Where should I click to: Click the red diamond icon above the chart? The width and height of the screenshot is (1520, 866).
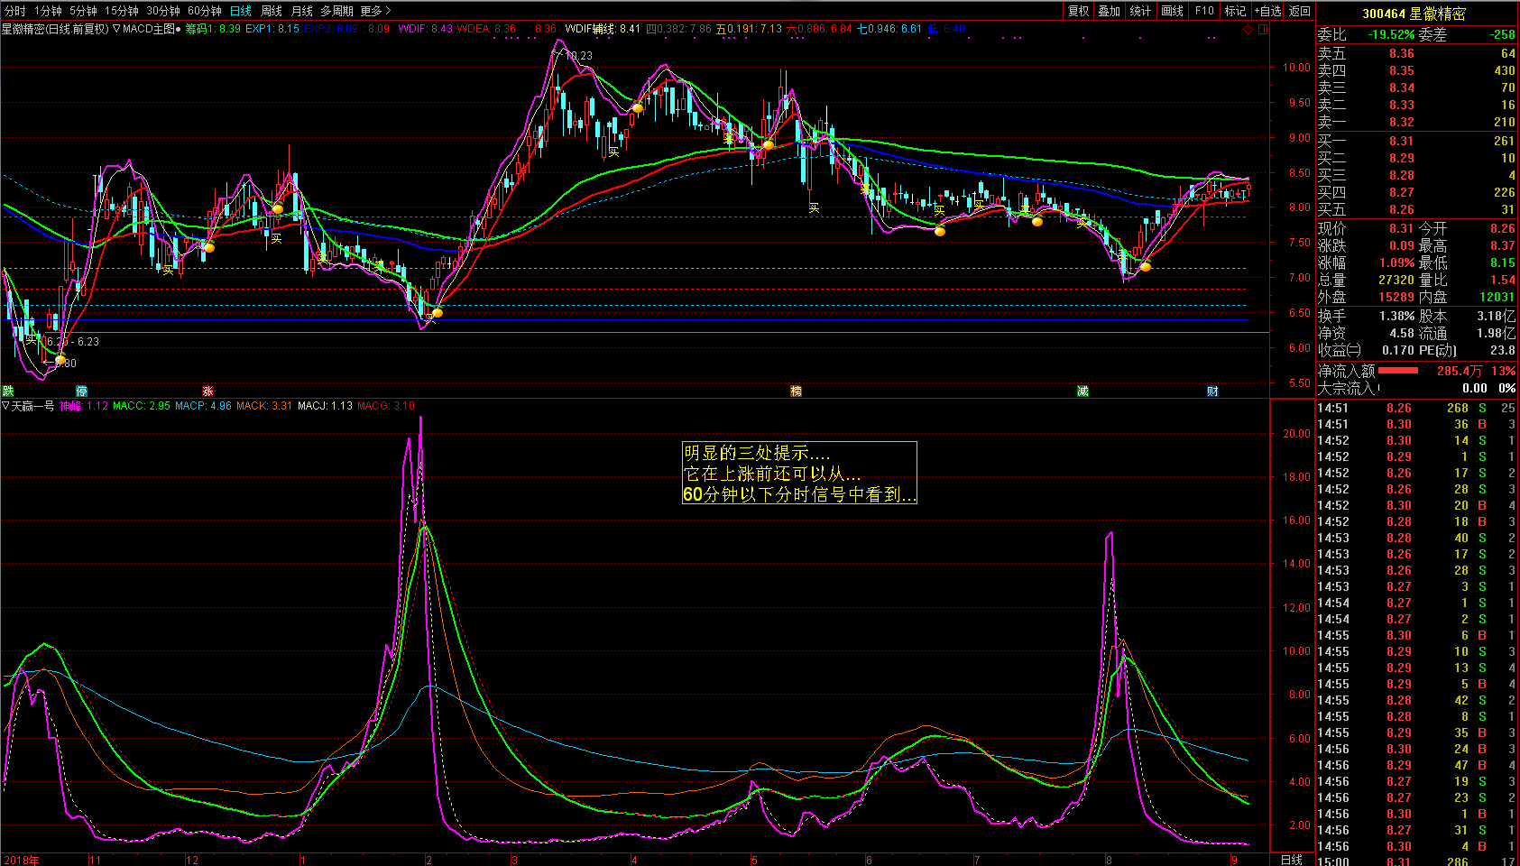click(x=1248, y=30)
